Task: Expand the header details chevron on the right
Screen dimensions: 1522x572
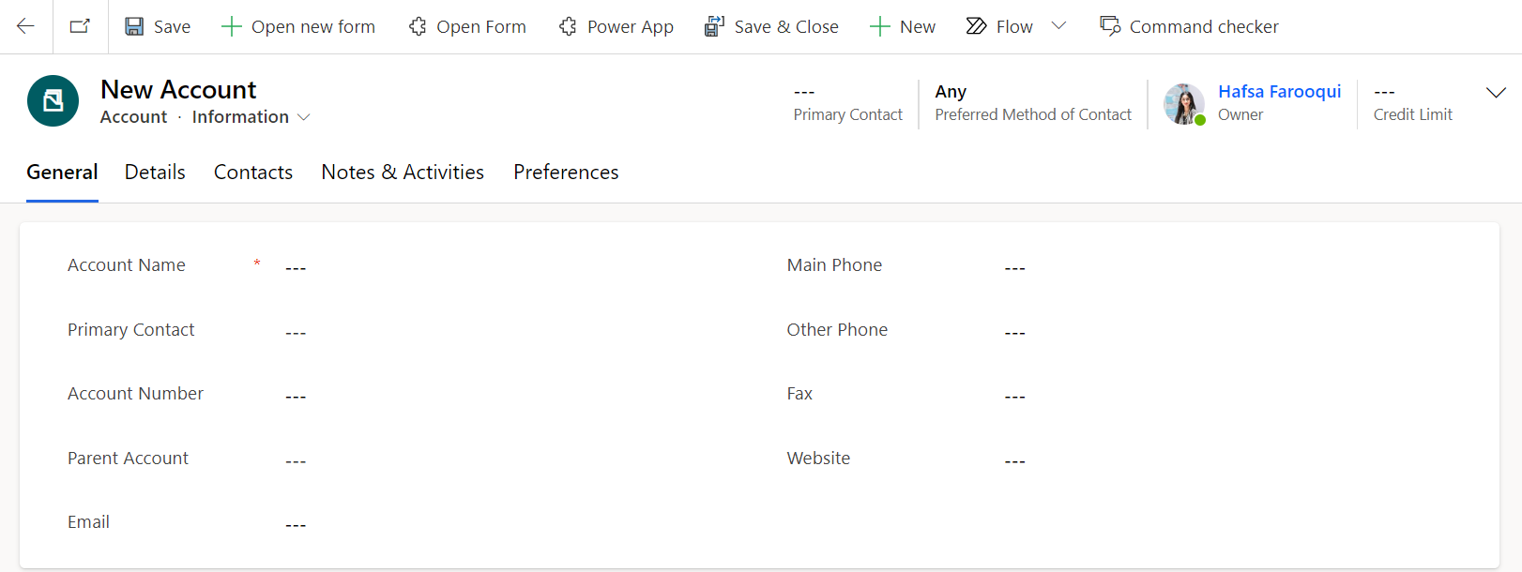Action: (1496, 92)
